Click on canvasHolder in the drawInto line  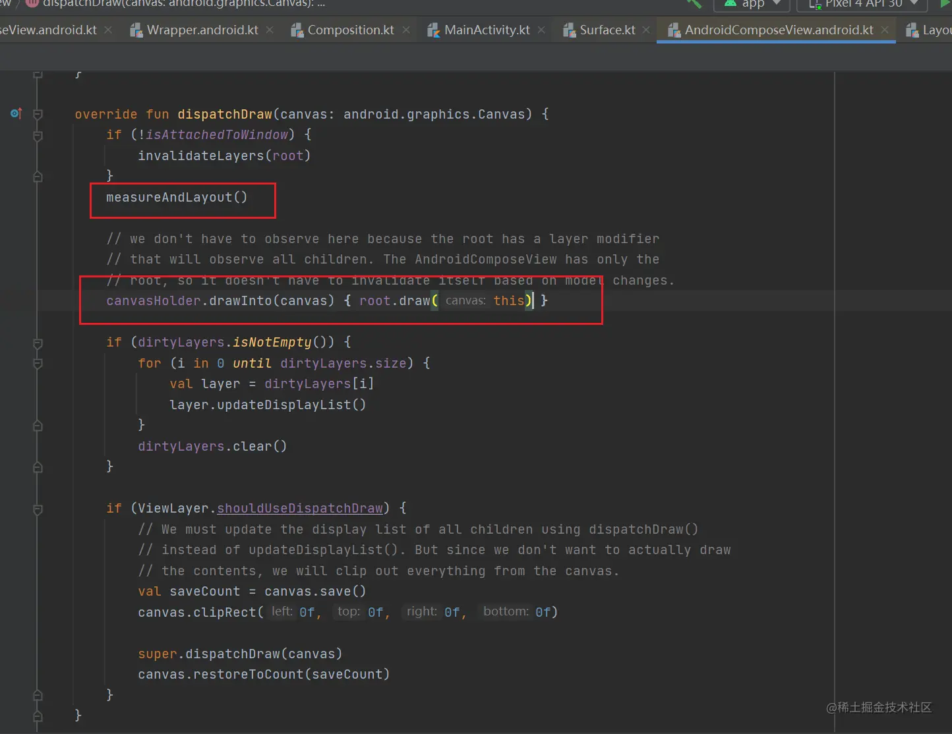153,300
